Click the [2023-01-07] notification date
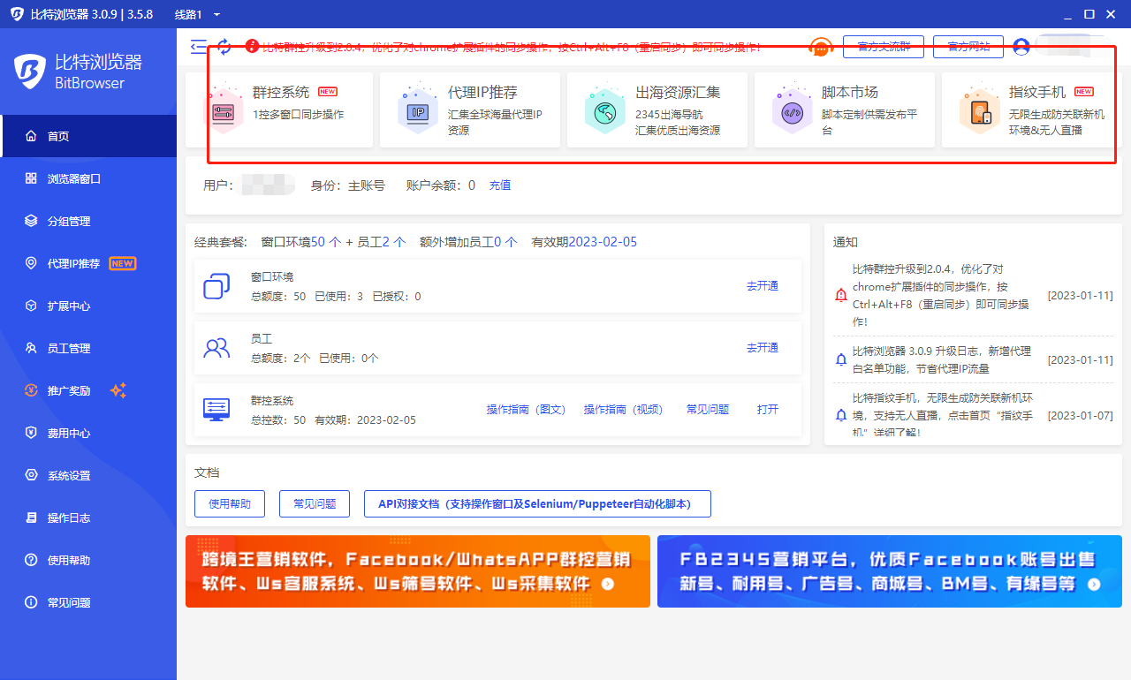 [1080, 415]
